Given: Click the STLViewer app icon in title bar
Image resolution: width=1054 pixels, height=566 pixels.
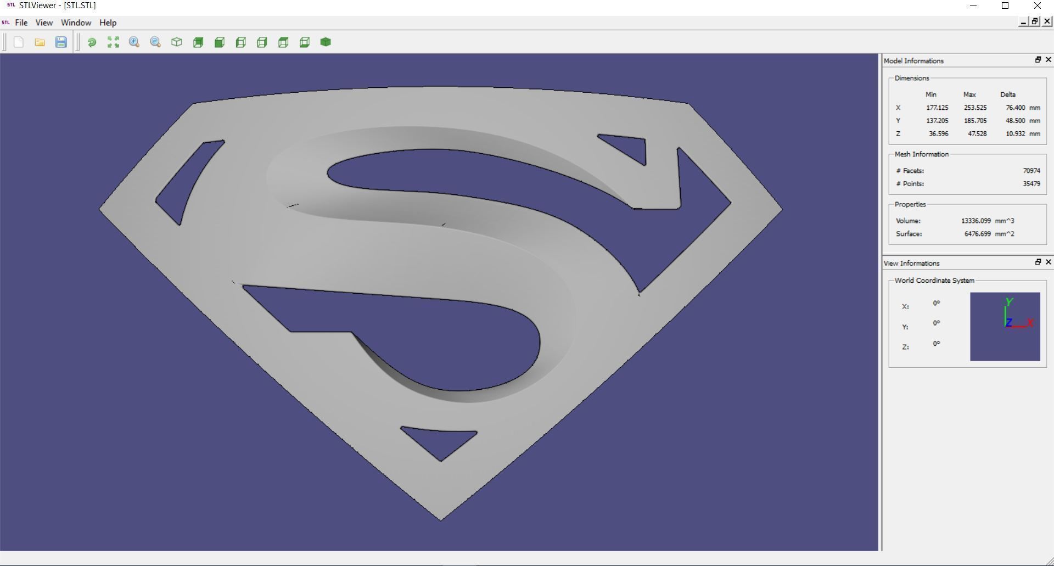Looking at the screenshot, I should click(x=11, y=5).
